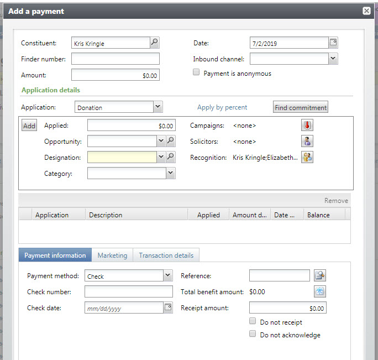Viewport: 378px width, 360px height.
Task: Tick the Do not acknowledge checkbox
Action: (x=253, y=334)
